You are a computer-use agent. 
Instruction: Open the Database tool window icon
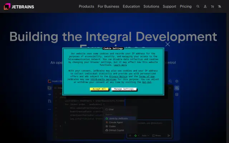(177, 94)
